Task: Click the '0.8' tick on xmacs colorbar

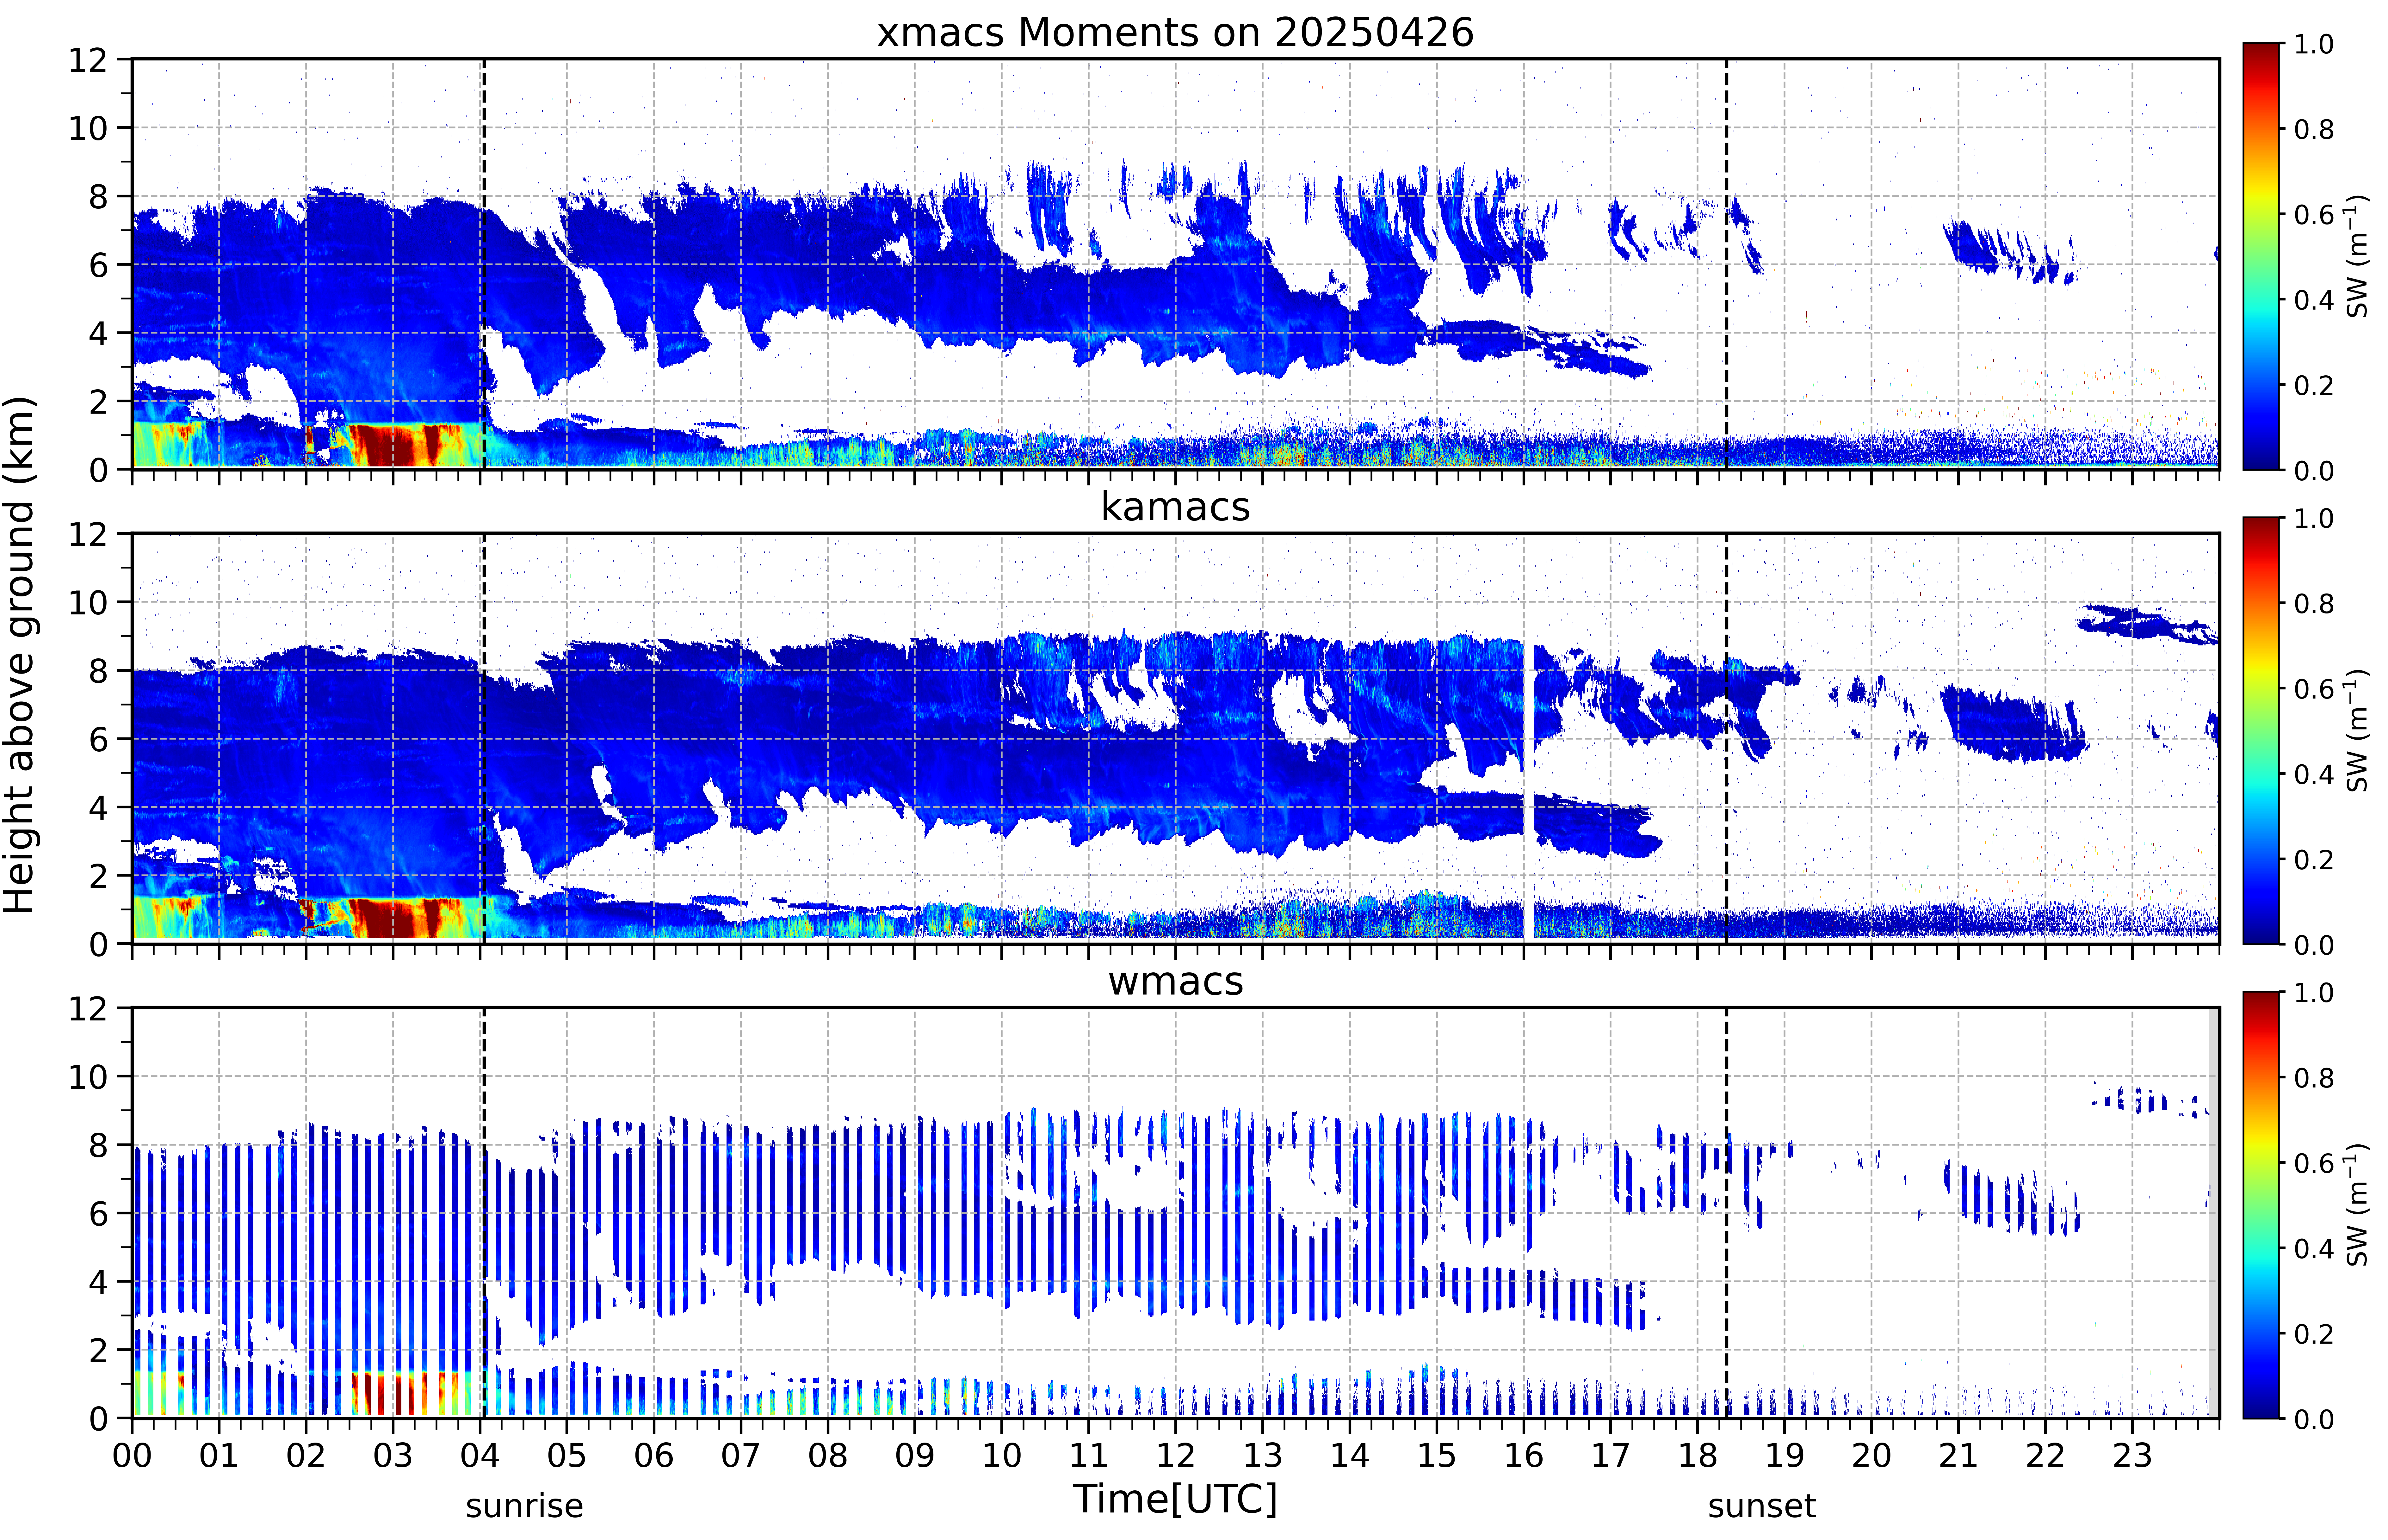Action: pyautogui.click(x=2314, y=129)
